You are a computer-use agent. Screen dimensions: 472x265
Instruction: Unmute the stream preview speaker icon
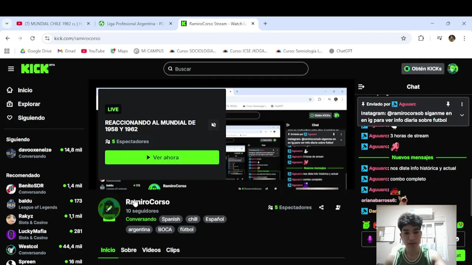(x=214, y=125)
